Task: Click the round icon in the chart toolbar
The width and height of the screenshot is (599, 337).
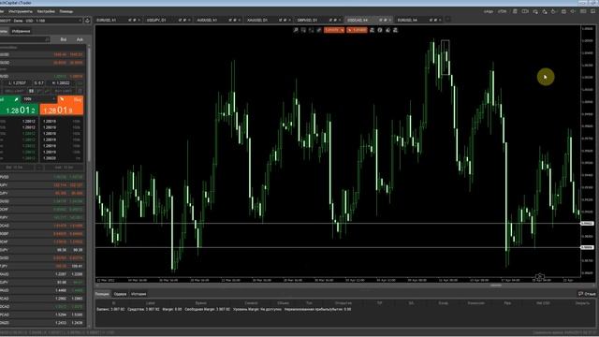Action: (x=380, y=30)
